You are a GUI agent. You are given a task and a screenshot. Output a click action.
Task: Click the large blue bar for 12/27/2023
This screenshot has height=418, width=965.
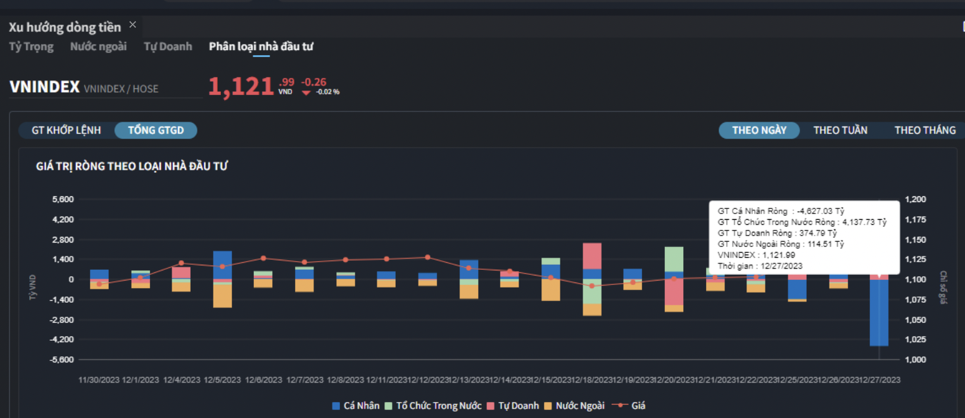(879, 312)
